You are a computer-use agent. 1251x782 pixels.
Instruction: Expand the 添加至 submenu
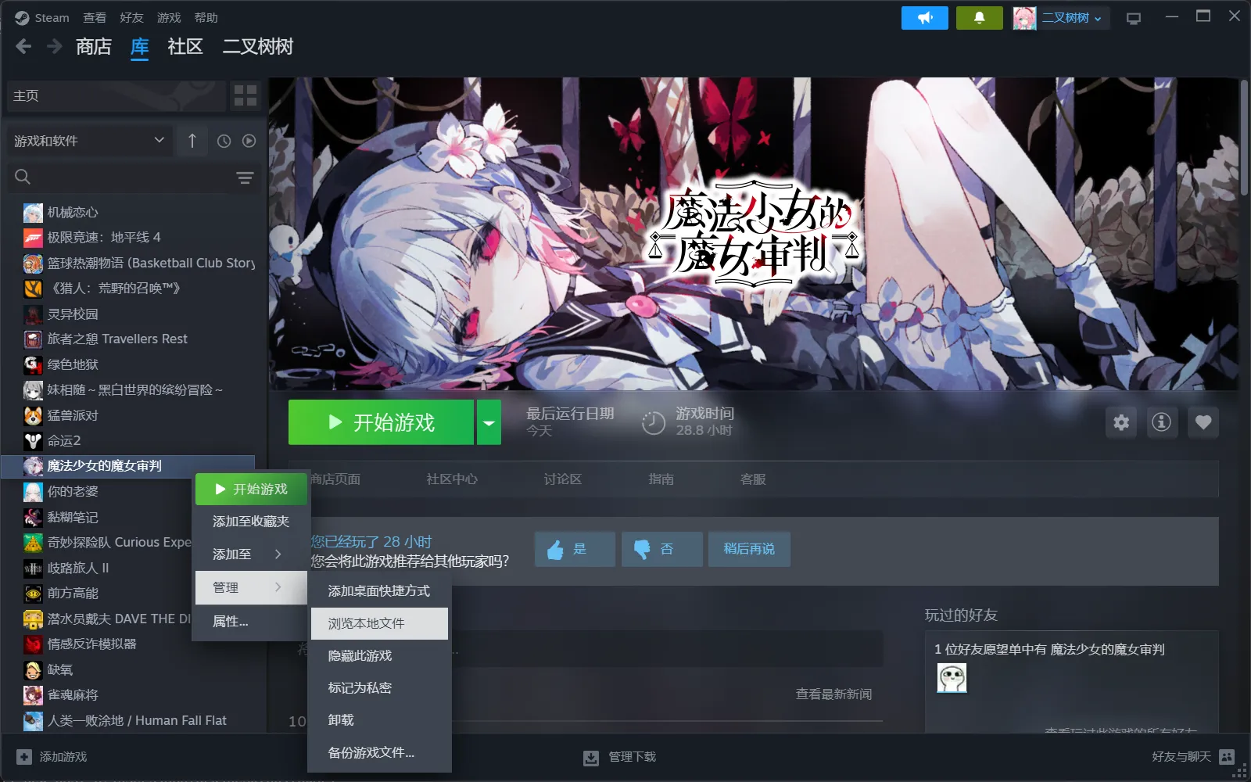pyautogui.click(x=250, y=554)
